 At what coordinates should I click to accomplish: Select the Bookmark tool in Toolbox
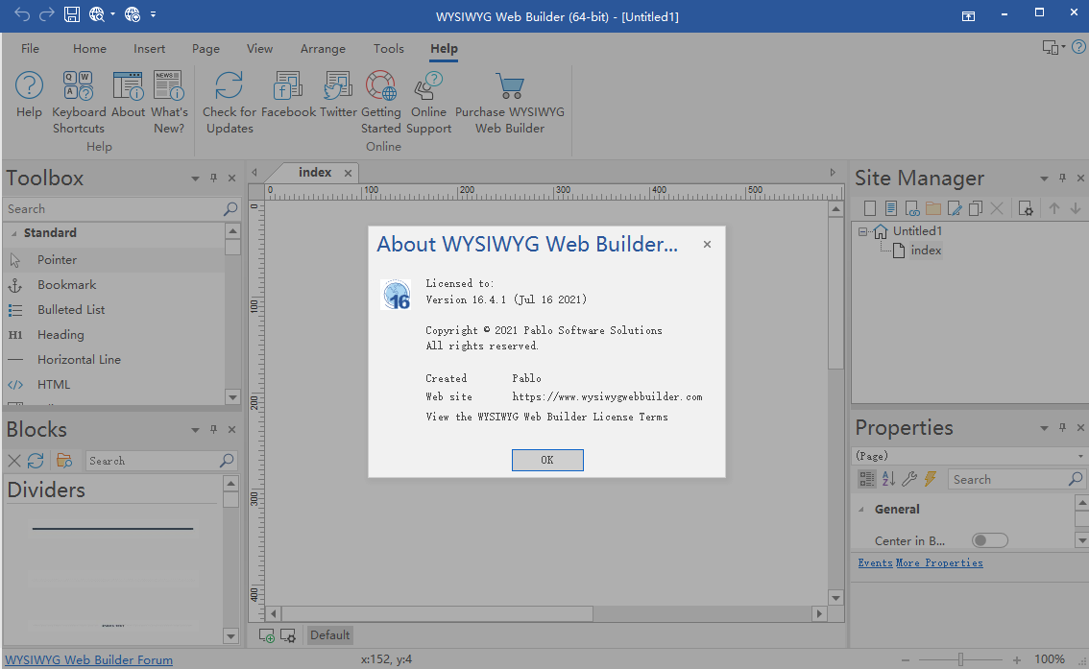click(x=66, y=285)
